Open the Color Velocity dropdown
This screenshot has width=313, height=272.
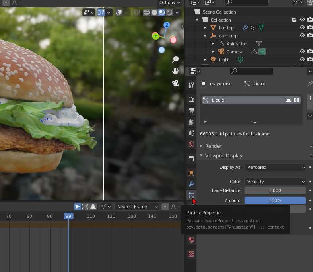[x=275, y=182]
